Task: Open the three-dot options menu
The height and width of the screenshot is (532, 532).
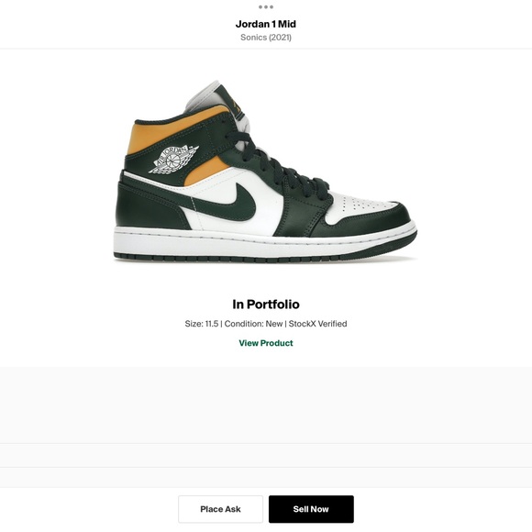Action: click(x=266, y=6)
